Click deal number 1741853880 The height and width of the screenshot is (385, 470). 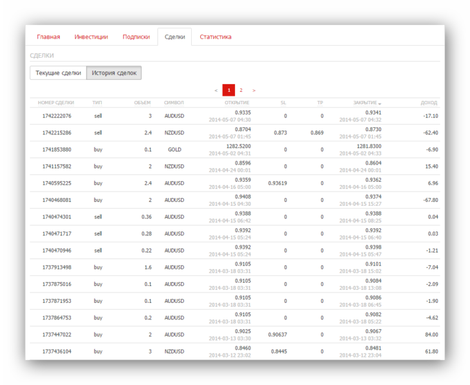coord(57,150)
